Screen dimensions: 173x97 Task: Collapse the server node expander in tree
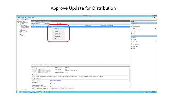[18, 23]
